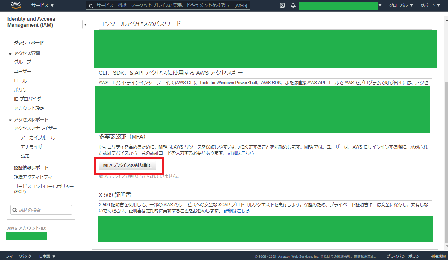Open プライバシーポリシー footer link
The image size is (448, 260).
[404, 256]
